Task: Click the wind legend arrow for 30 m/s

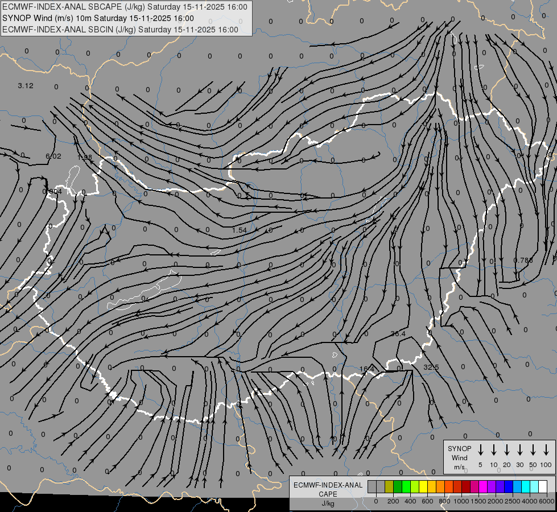Action: point(519,449)
